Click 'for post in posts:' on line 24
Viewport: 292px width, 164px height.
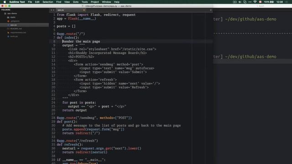coord(79,102)
